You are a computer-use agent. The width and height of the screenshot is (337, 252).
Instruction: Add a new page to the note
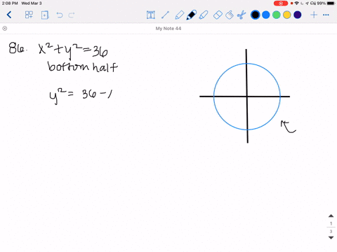click(45, 15)
